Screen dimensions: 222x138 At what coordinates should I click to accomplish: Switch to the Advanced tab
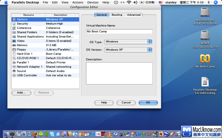(134, 15)
